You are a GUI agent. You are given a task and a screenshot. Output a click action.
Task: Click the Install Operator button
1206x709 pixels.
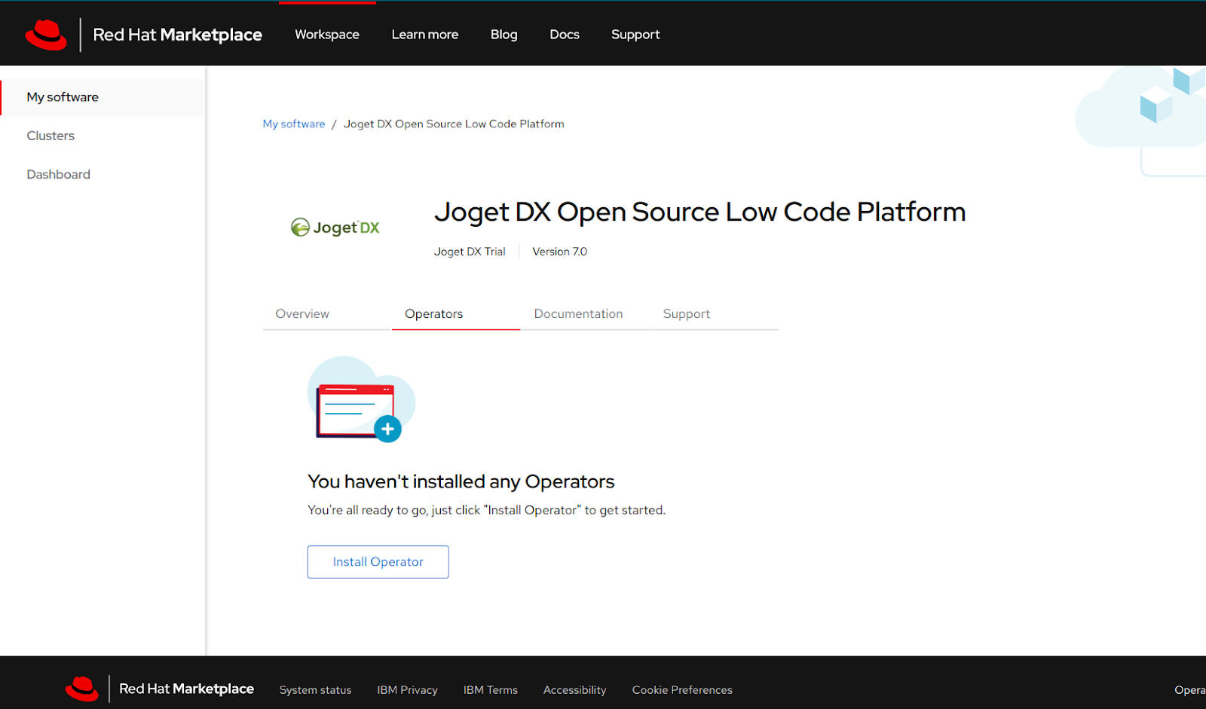[378, 562]
